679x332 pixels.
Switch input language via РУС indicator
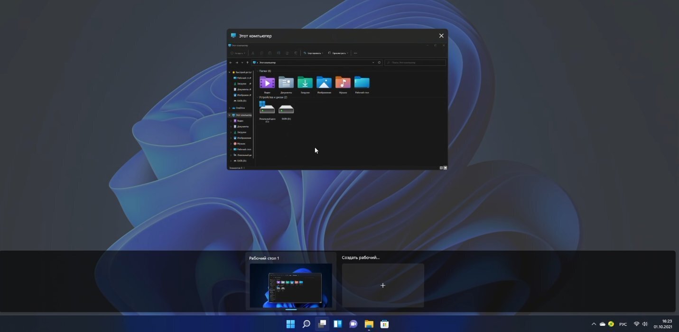623,324
